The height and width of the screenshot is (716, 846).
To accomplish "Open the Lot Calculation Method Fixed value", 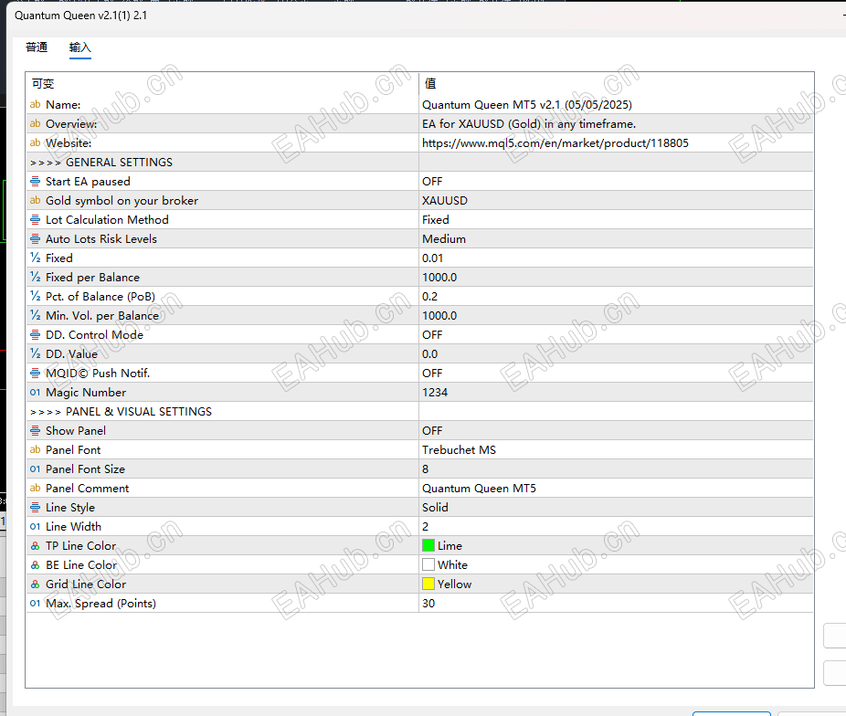I will (x=616, y=219).
